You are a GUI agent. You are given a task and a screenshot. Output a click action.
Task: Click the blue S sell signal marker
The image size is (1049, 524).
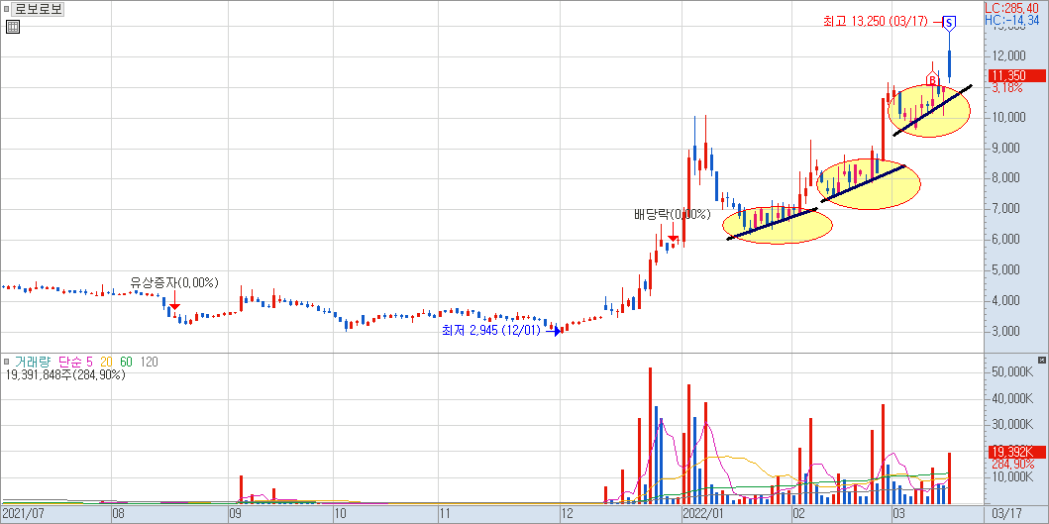pos(949,23)
